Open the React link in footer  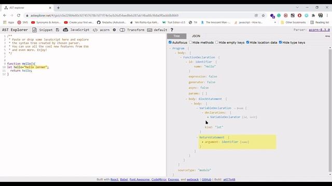click(114, 179)
